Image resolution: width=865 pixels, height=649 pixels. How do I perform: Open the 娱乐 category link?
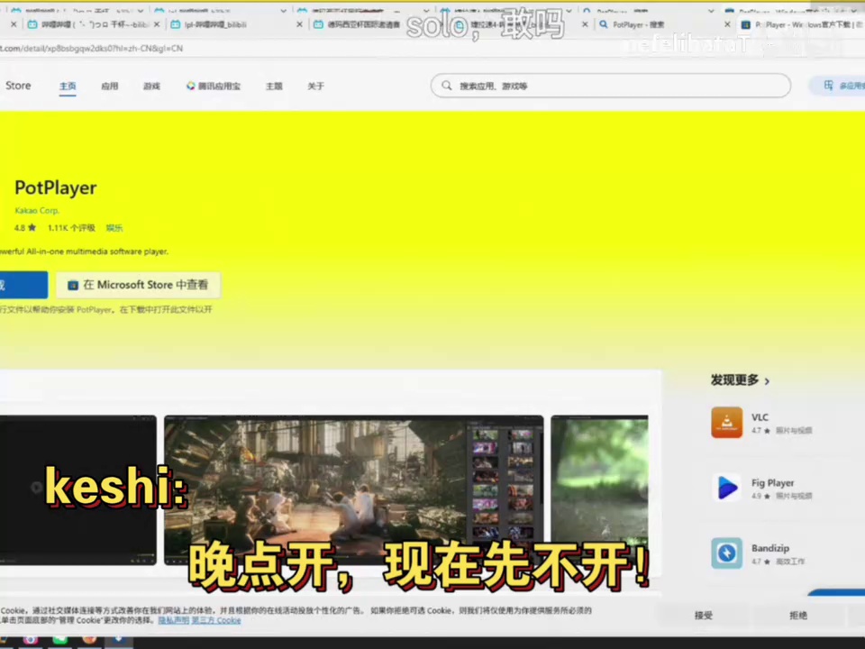point(114,228)
